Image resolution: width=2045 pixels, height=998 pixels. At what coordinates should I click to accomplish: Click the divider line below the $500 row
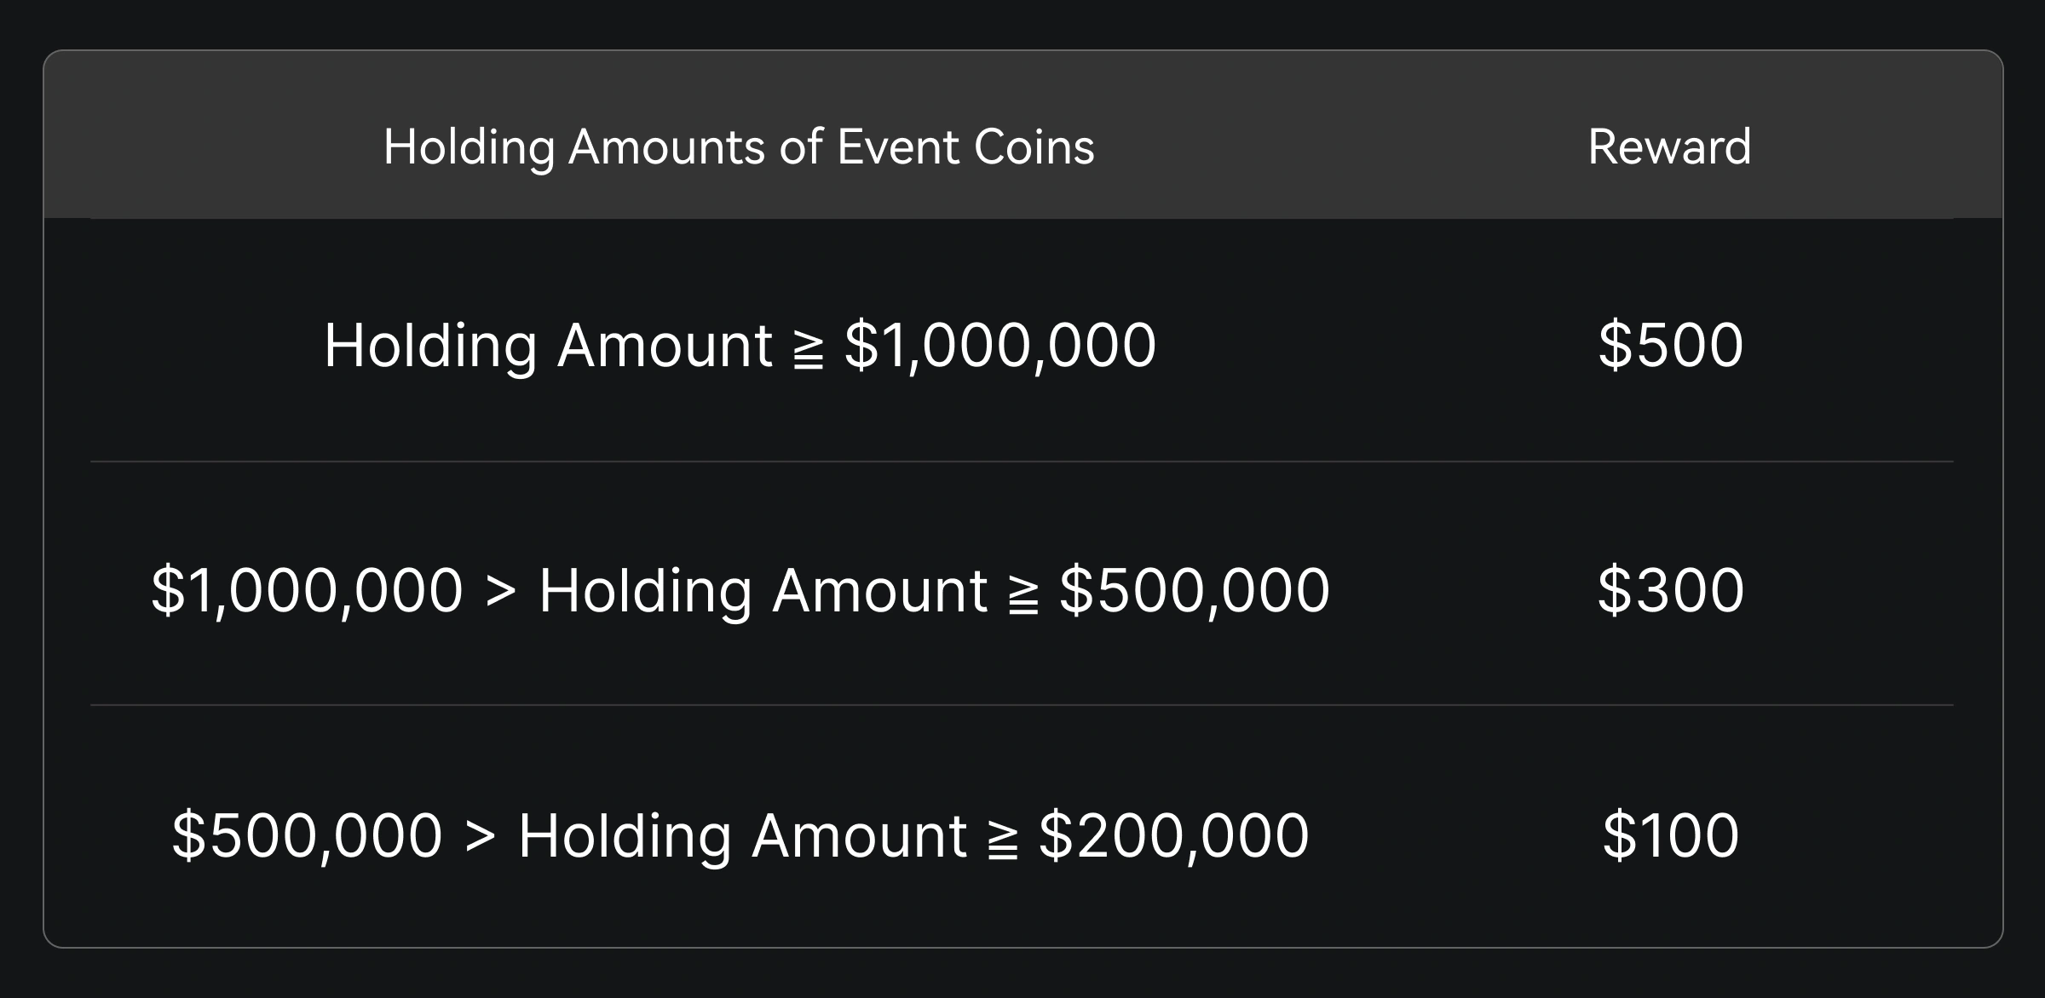(1022, 462)
